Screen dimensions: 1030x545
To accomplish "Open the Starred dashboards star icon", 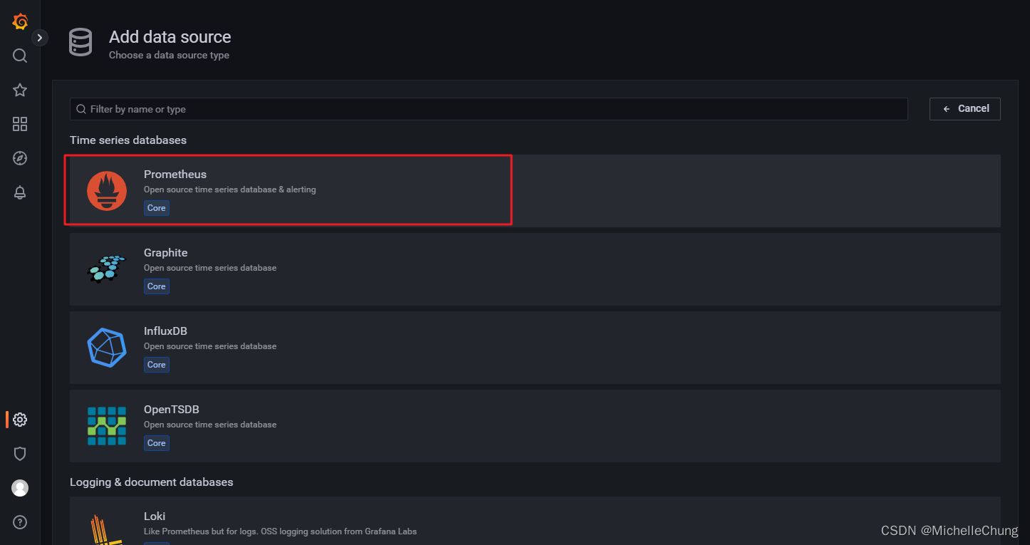I will coord(20,90).
